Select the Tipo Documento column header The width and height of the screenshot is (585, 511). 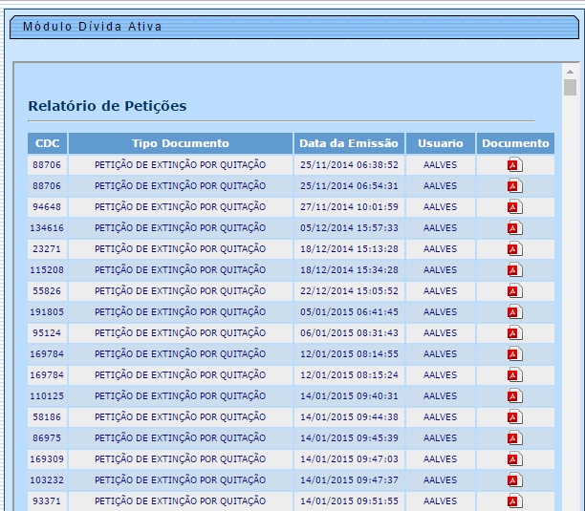coord(180,143)
